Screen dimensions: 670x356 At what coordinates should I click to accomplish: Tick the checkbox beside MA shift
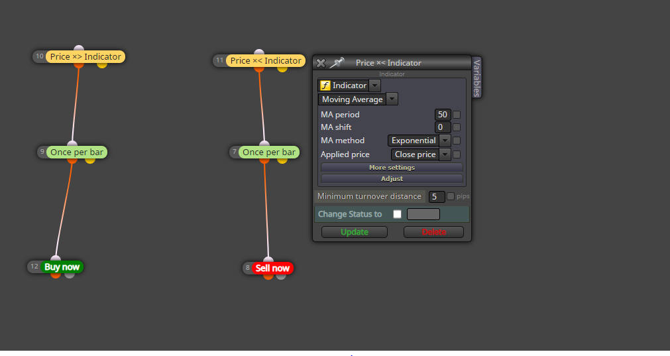(x=457, y=127)
